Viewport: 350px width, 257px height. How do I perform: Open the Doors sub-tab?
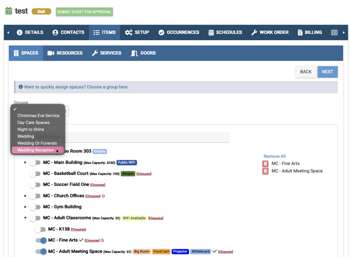point(143,53)
